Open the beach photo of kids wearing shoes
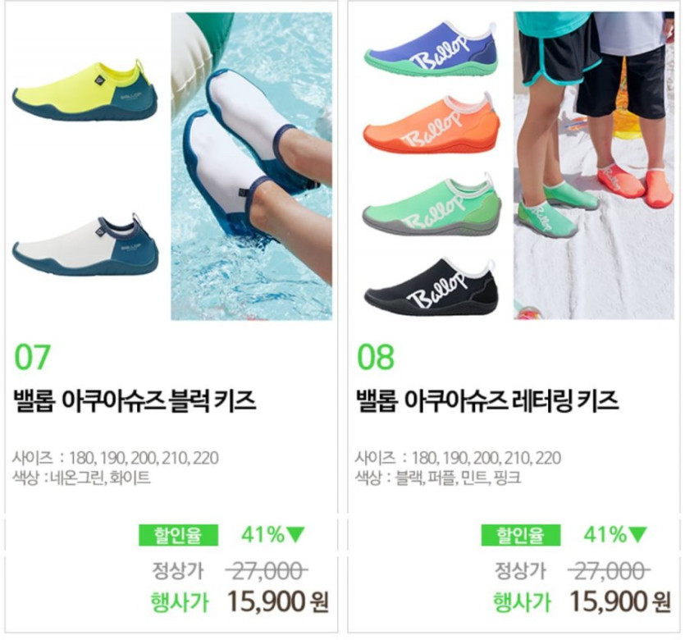 (594, 166)
